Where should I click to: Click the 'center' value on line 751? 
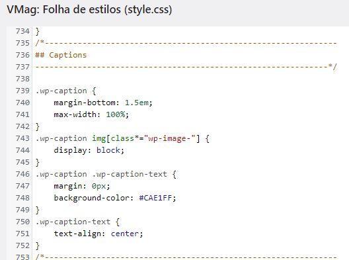click(125, 234)
